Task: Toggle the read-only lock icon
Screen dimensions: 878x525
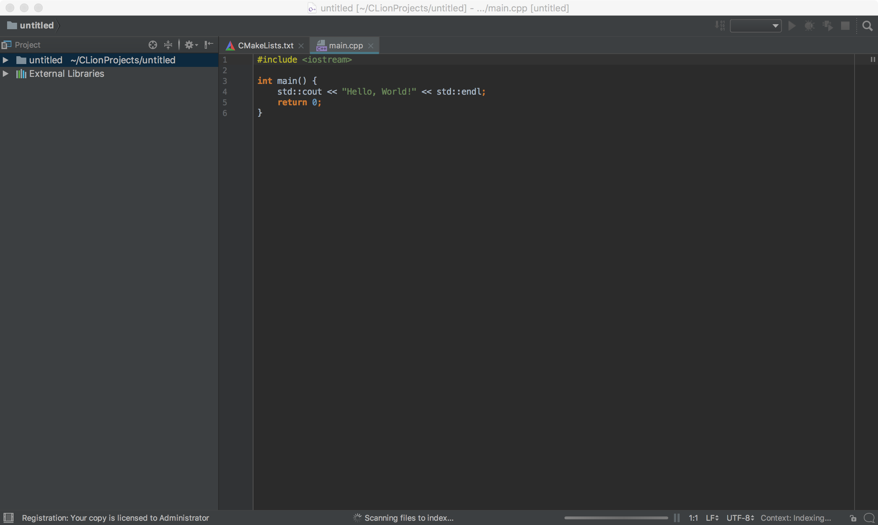Action: (x=853, y=518)
